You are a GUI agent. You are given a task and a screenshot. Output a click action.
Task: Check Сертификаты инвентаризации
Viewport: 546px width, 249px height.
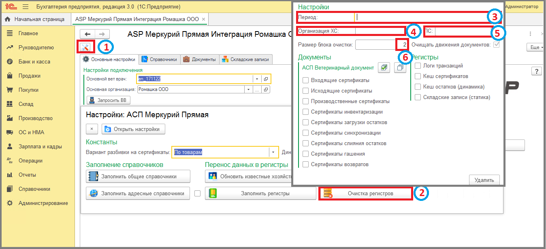point(306,112)
